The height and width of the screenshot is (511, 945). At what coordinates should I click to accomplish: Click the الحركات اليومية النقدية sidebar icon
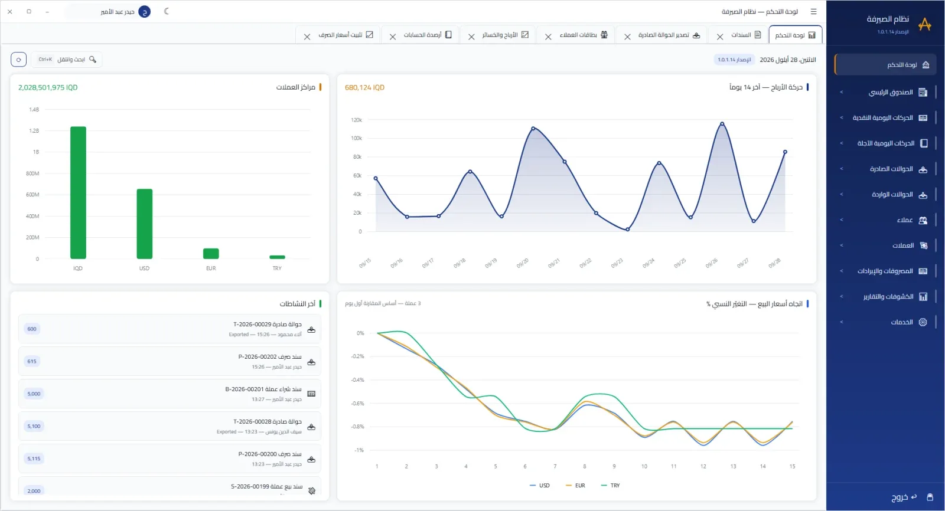[923, 118]
